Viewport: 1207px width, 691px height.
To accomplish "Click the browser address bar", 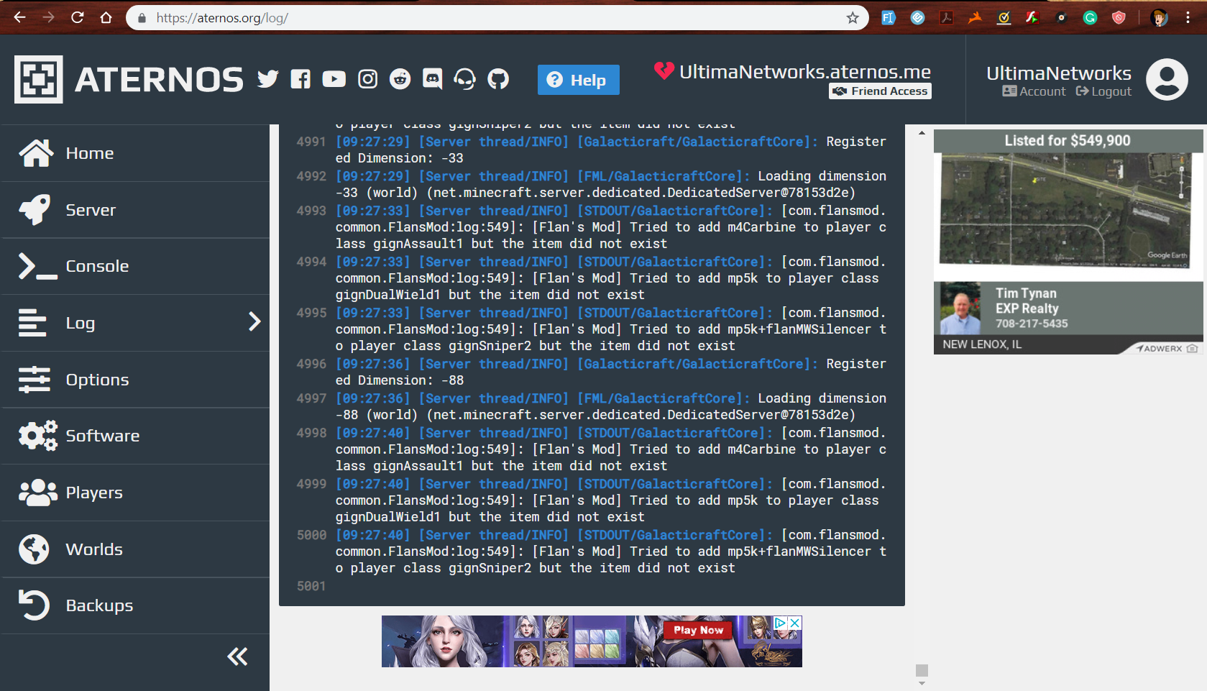I will click(x=496, y=18).
